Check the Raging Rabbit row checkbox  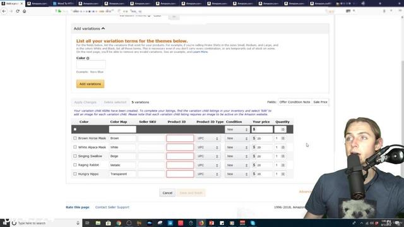point(75,165)
